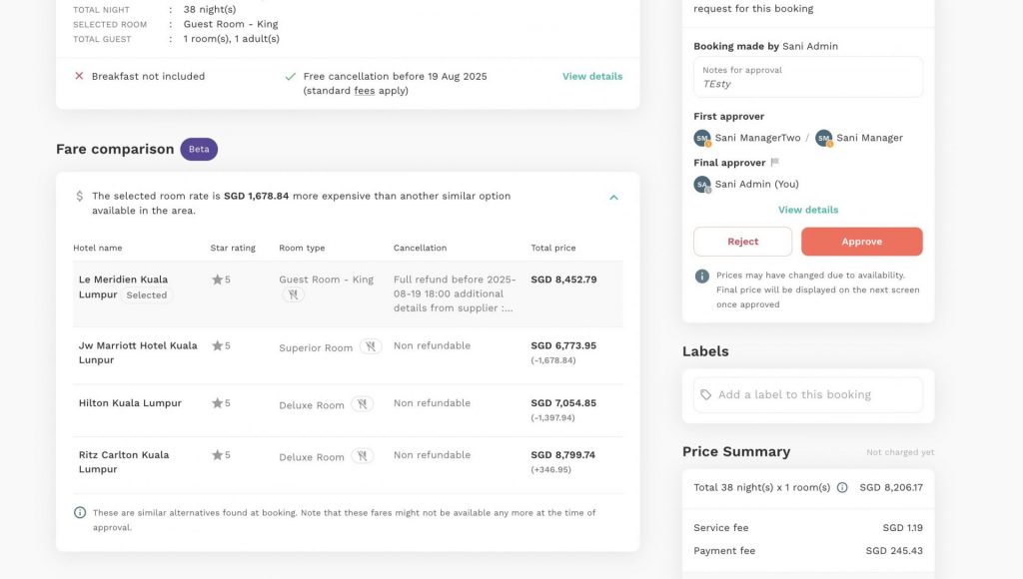The height and width of the screenshot is (579, 1023).
Task: Open View details under the approvers
Action: (808, 210)
